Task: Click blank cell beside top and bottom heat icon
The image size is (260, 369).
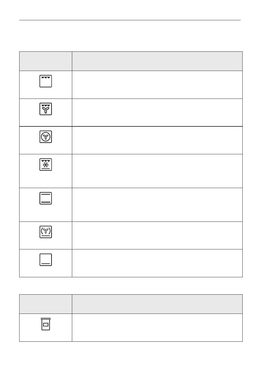Action: 157,204
